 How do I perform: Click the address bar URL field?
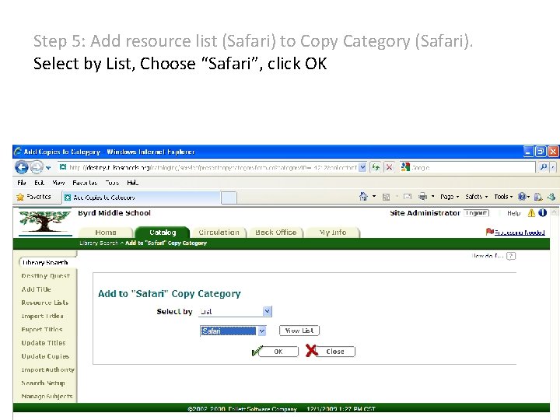(212, 167)
